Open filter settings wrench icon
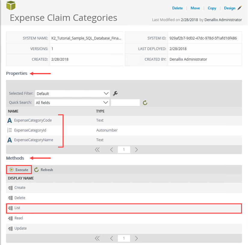 115,94
